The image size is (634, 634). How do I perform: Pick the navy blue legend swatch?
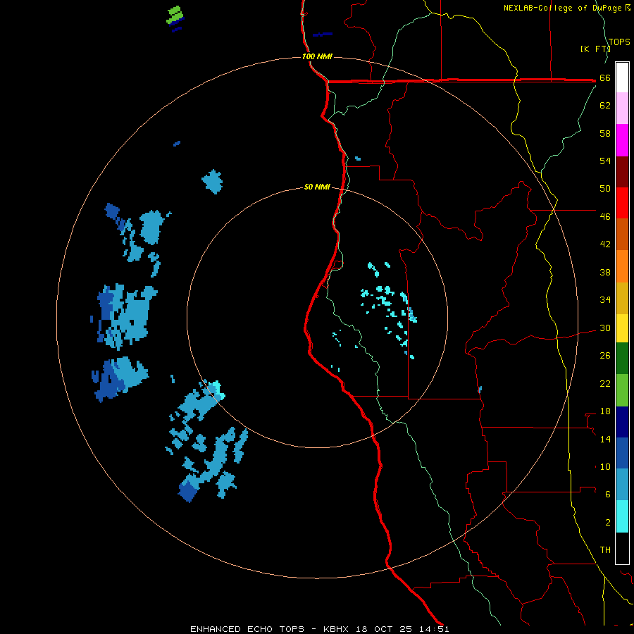622,422
